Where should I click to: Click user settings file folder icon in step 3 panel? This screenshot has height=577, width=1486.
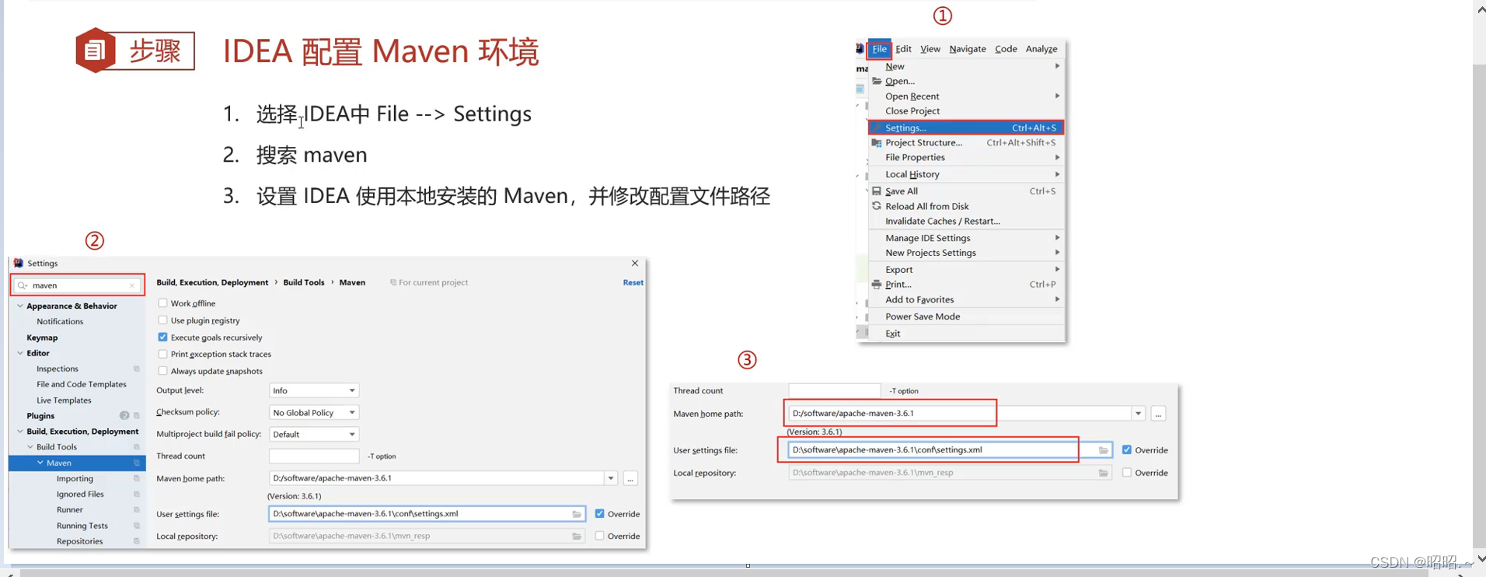(x=1103, y=450)
